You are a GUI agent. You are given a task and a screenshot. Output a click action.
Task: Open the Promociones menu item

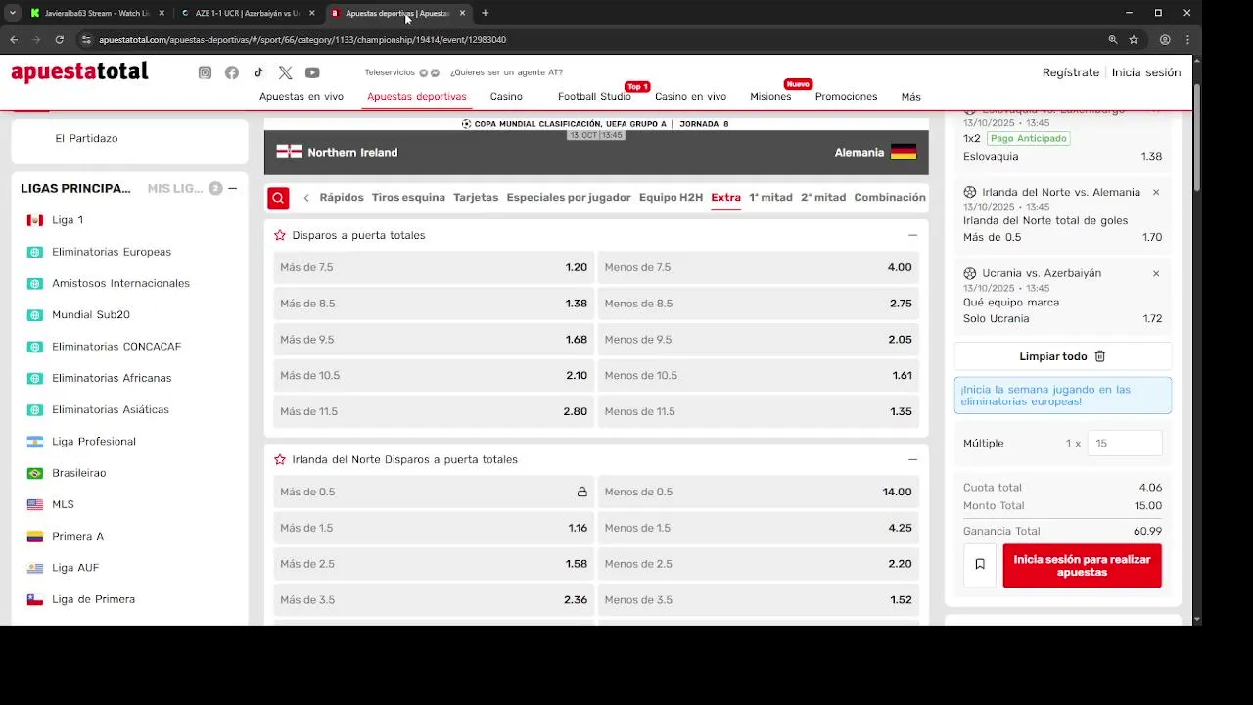846,97
